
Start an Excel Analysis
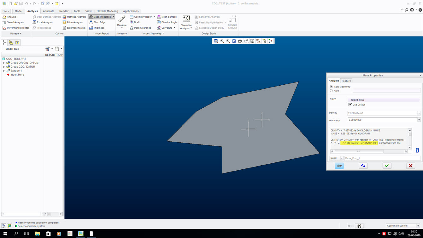point(43,22)
